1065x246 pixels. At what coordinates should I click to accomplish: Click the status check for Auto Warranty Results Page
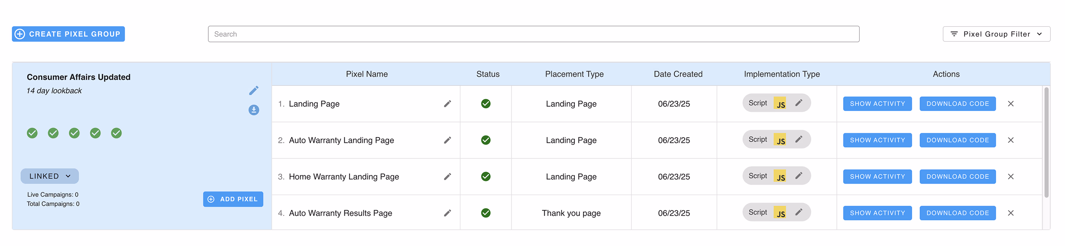point(486,213)
